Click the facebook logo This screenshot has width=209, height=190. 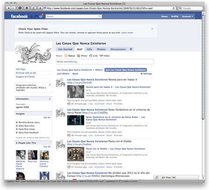(19, 16)
